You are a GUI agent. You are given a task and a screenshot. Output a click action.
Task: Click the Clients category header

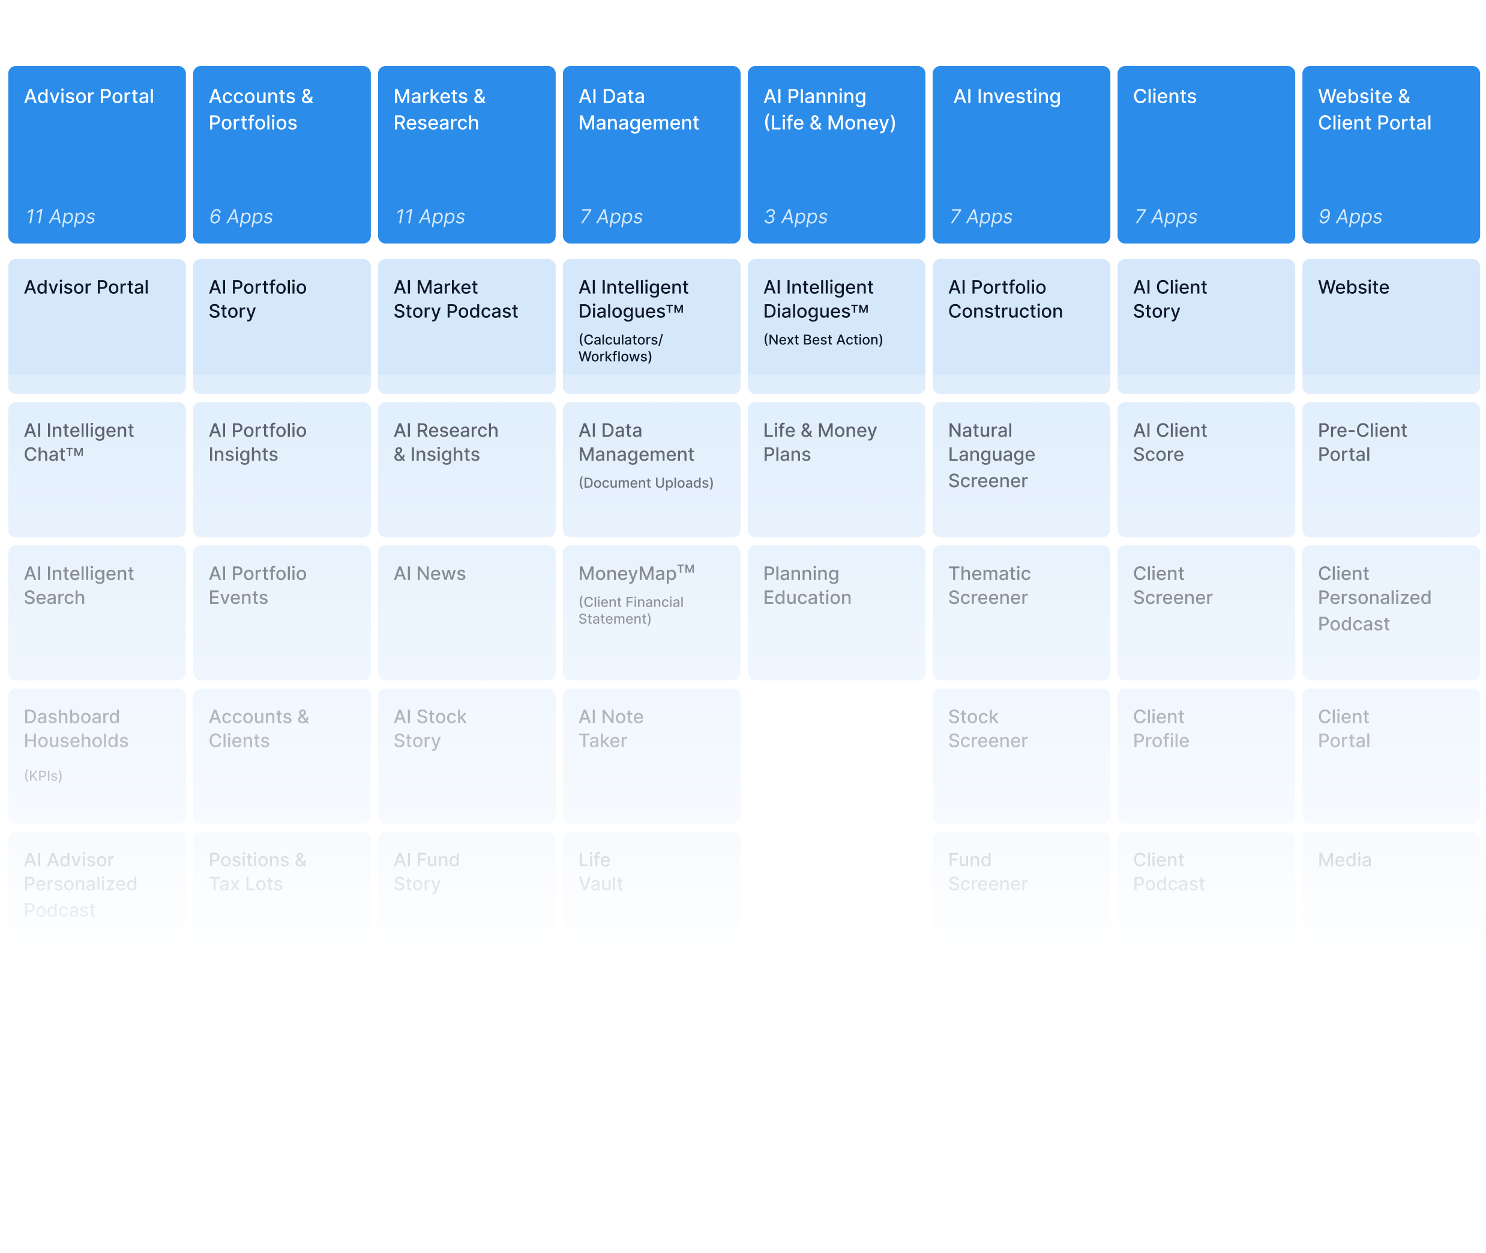tap(1206, 155)
